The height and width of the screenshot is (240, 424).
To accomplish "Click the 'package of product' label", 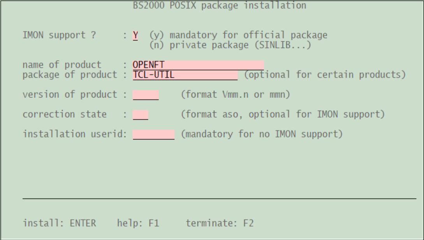I will (x=69, y=75).
